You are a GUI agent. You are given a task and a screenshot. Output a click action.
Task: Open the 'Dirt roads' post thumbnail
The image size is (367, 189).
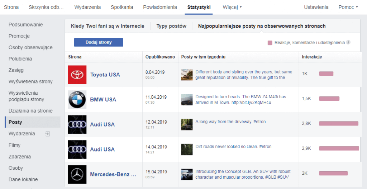click(187, 150)
